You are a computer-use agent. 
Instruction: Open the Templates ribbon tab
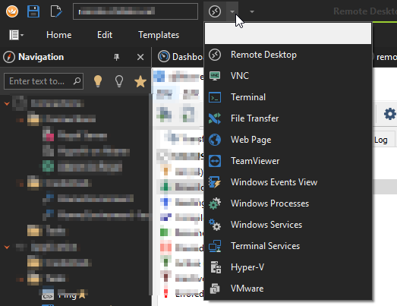pyautogui.click(x=159, y=35)
